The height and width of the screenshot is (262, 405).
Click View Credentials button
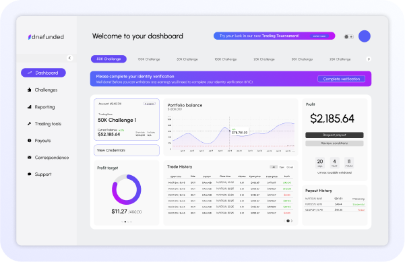pos(127,150)
